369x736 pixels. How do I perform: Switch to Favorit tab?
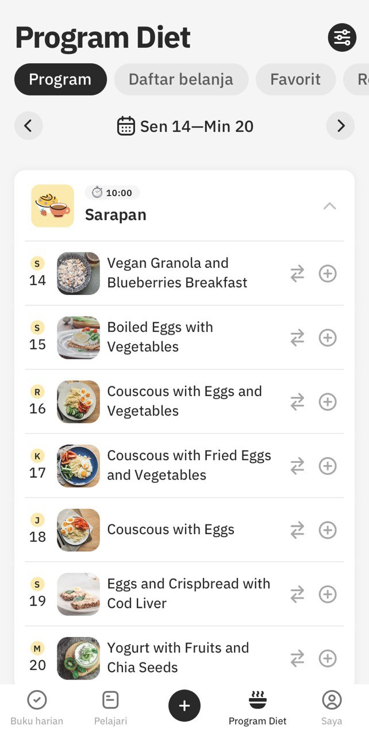(x=295, y=79)
